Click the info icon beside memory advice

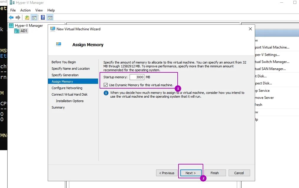(106, 93)
